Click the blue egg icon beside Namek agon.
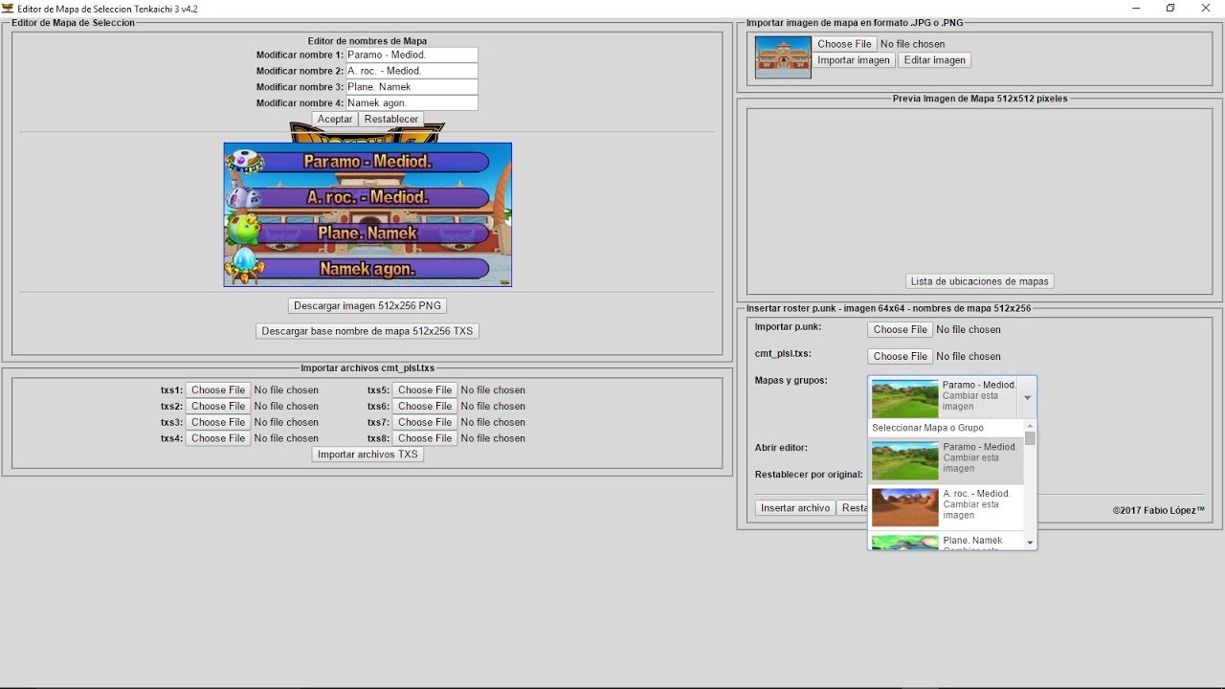Screen dimensions: 1225x689 pyautogui.click(x=244, y=265)
